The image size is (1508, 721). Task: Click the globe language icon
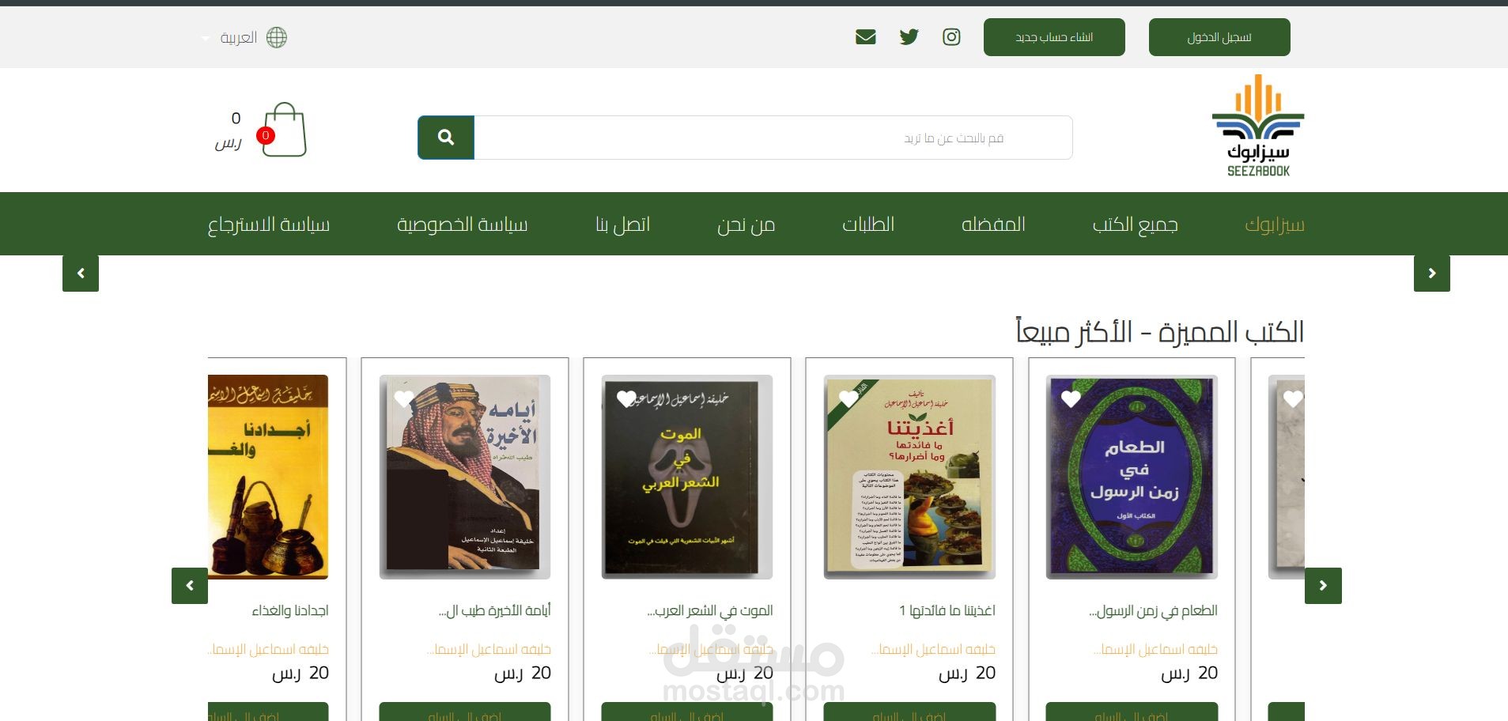click(277, 37)
